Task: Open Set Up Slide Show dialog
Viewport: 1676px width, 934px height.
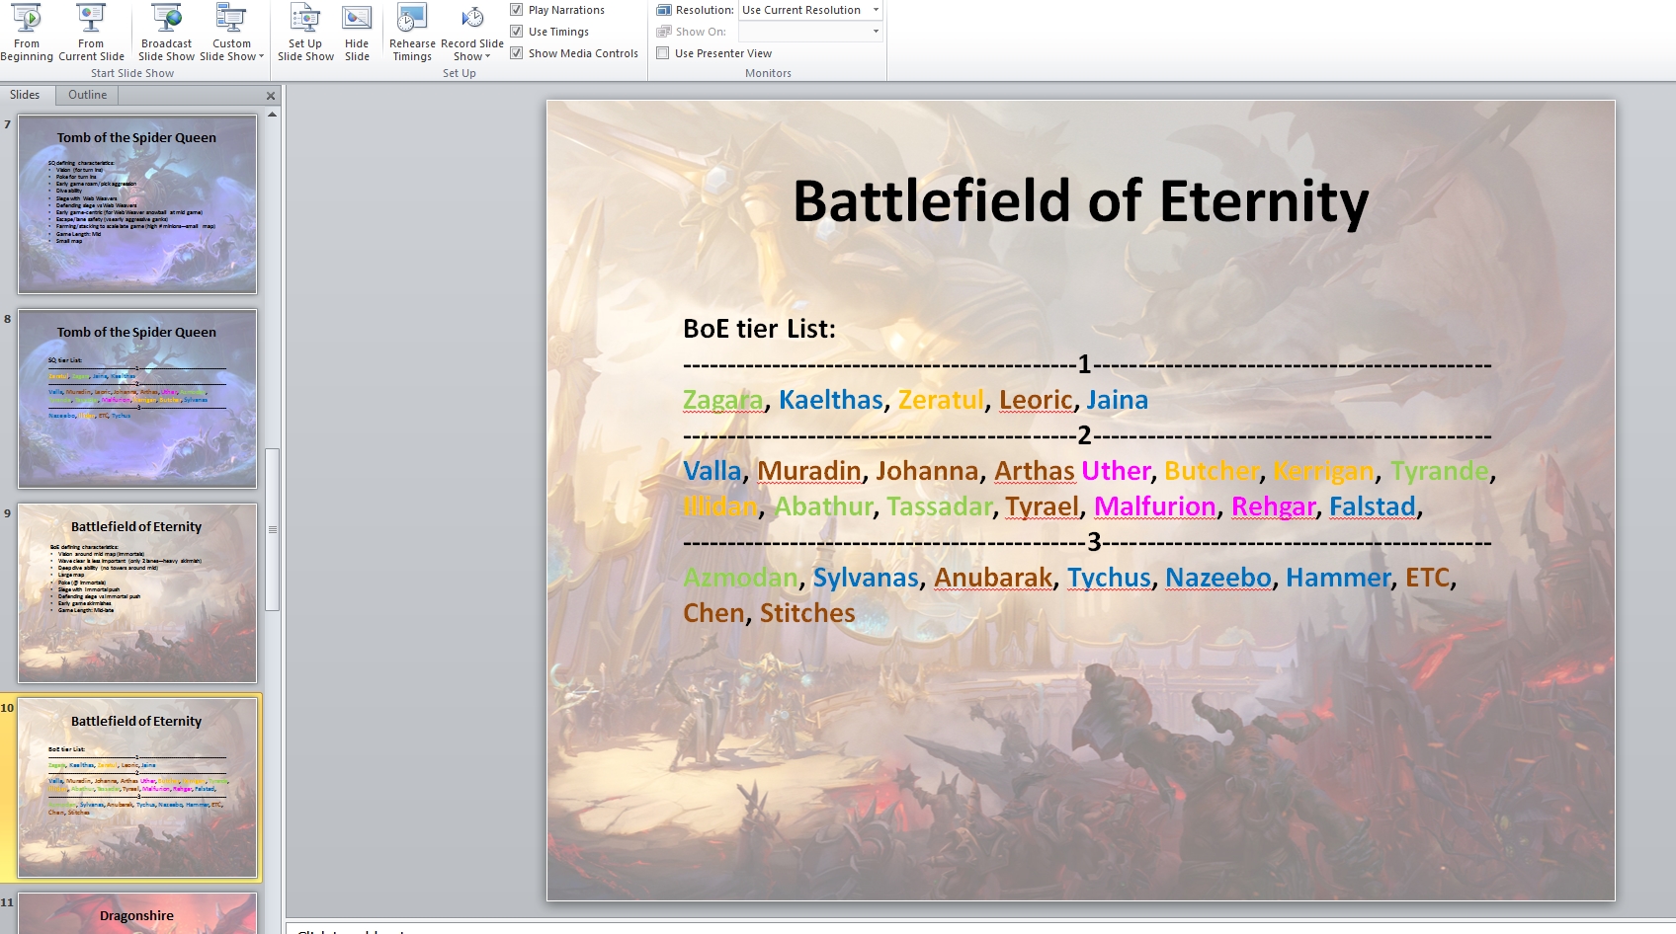Action: [x=305, y=33]
